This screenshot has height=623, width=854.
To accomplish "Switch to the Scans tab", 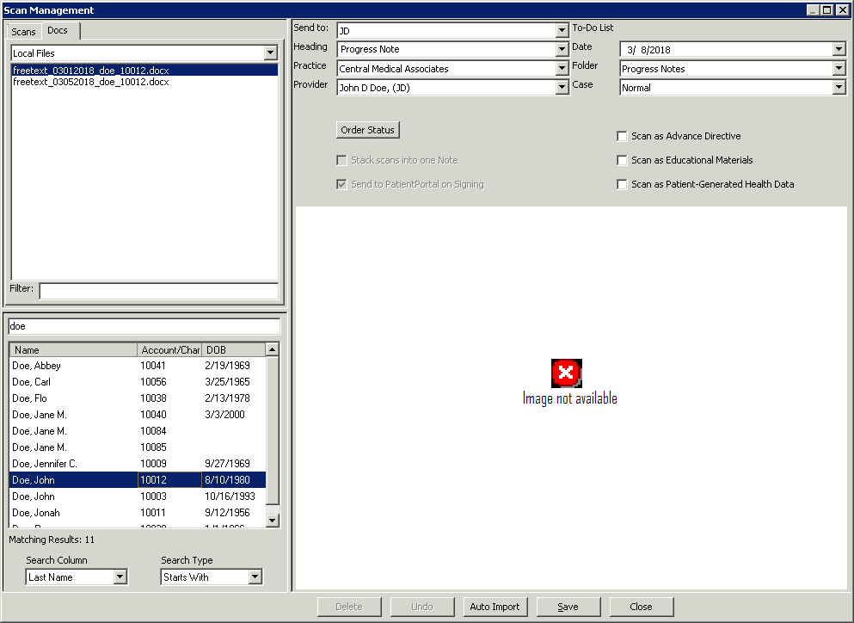I will click(23, 32).
